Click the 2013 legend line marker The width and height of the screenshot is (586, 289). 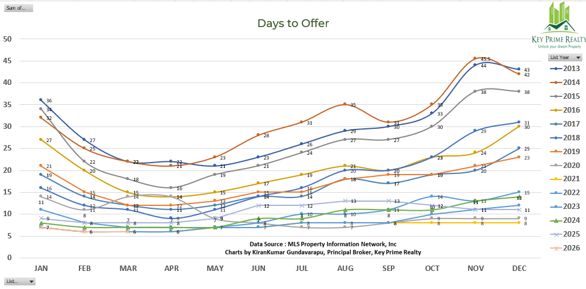click(x=556, y=69)
